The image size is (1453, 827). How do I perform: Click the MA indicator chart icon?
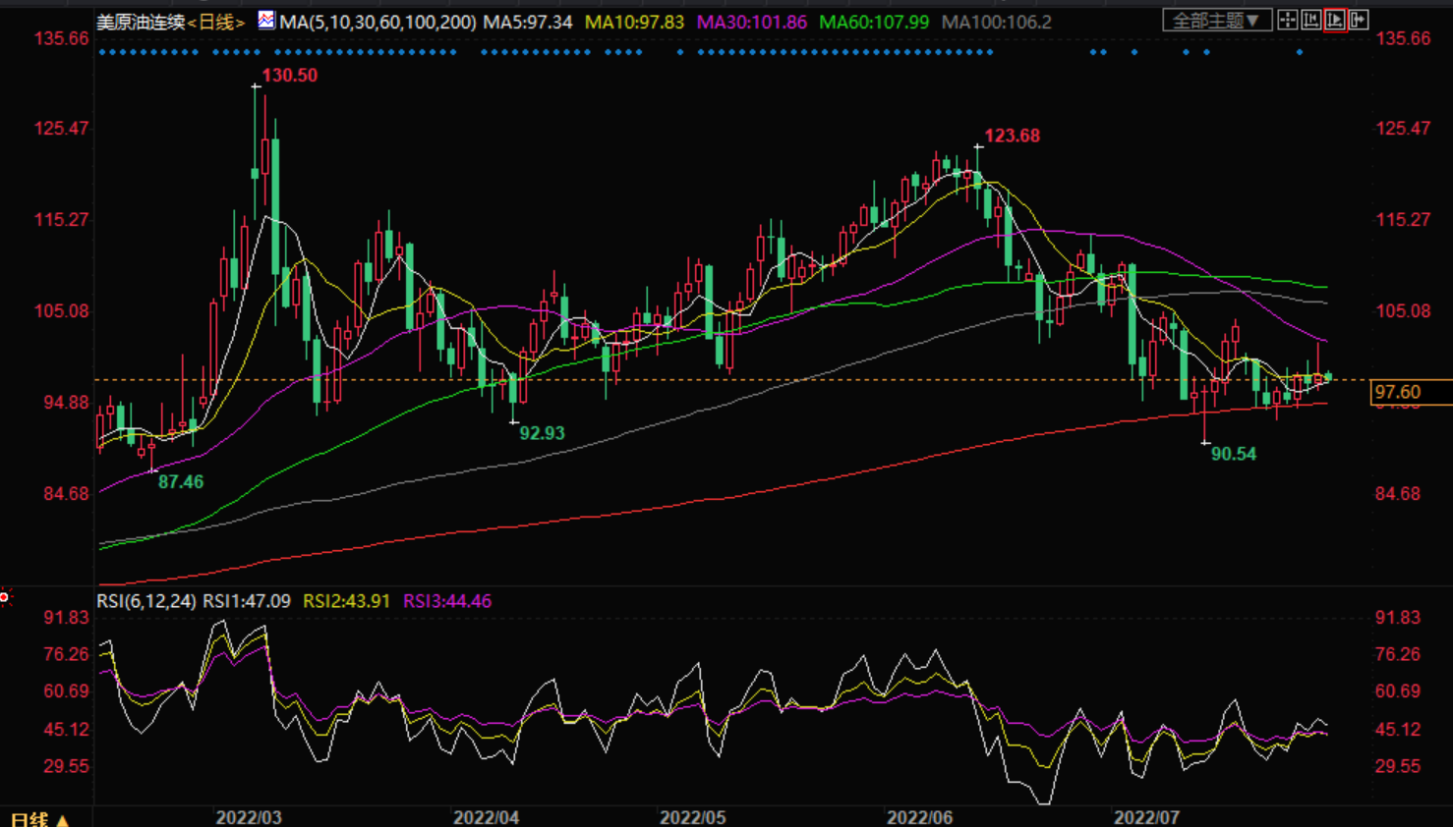coord(266,21)
